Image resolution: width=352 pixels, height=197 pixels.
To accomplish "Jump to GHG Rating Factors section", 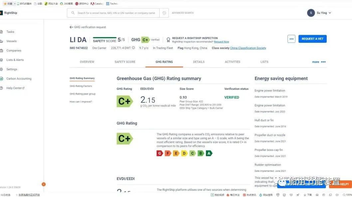I will point(81,86).
